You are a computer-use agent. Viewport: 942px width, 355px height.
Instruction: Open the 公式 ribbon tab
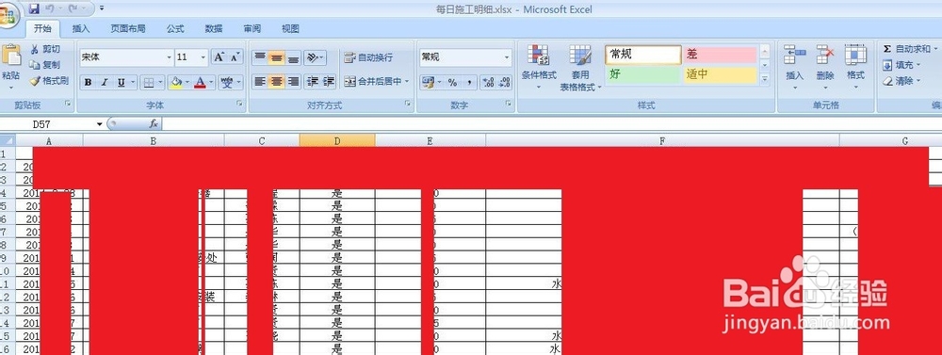pos(175,28)
